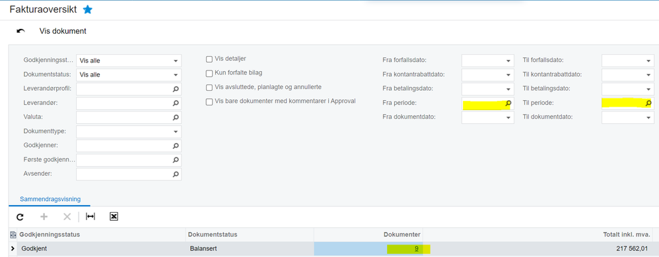Open Leverandør lookup magnifier
659x257 pixels.
pyautogui.click(x=176, y=103)
